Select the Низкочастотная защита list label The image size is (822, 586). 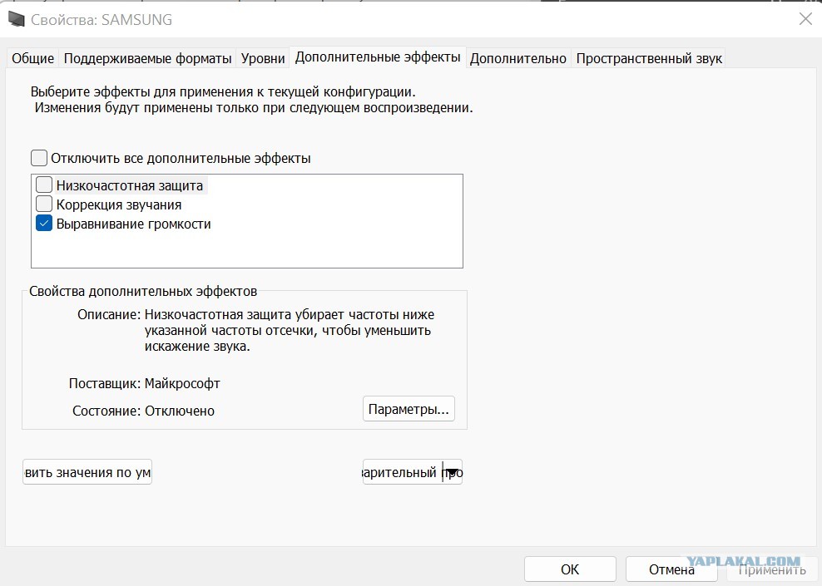(130, 185)
